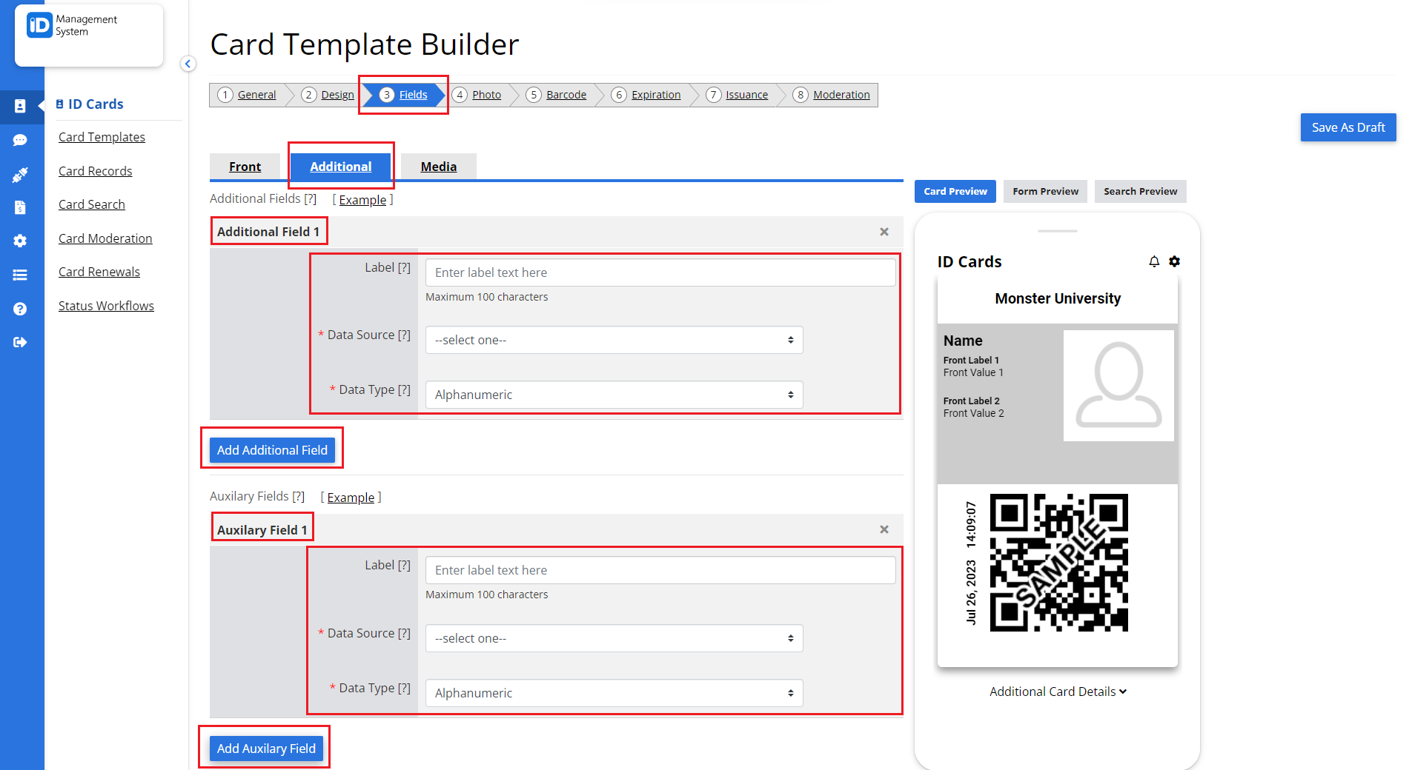
Task: Collapse the left sidebar with the chevron
Action: (x=188, y=64)
